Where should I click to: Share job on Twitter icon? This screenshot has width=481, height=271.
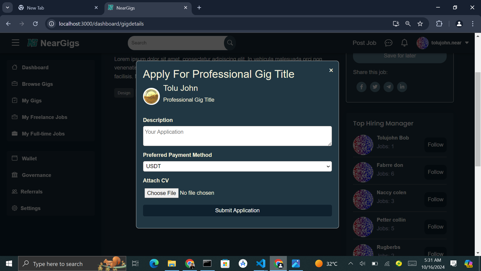point(375,87)
